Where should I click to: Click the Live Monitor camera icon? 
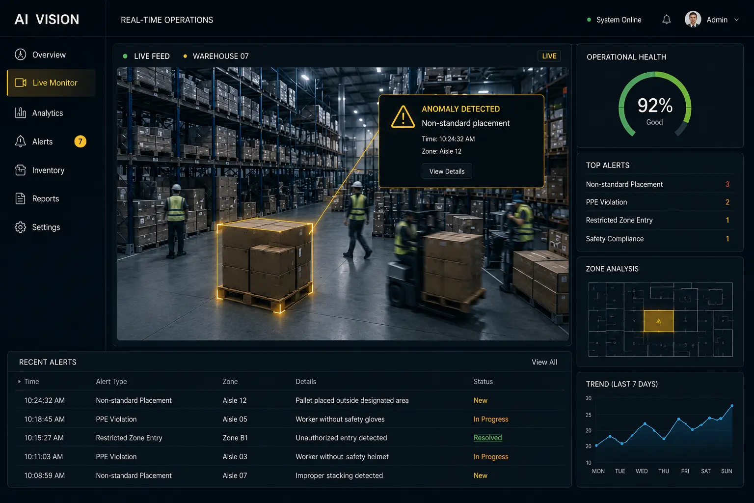[21, 83]
